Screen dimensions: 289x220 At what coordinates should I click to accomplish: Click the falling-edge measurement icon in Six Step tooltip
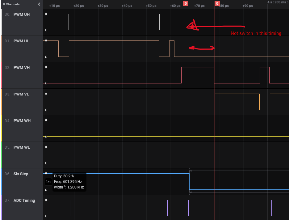point(48,182)
